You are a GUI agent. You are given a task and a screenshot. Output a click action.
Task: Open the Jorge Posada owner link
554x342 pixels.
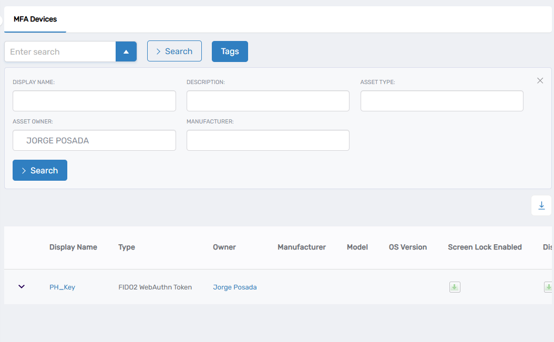point(234,287)
